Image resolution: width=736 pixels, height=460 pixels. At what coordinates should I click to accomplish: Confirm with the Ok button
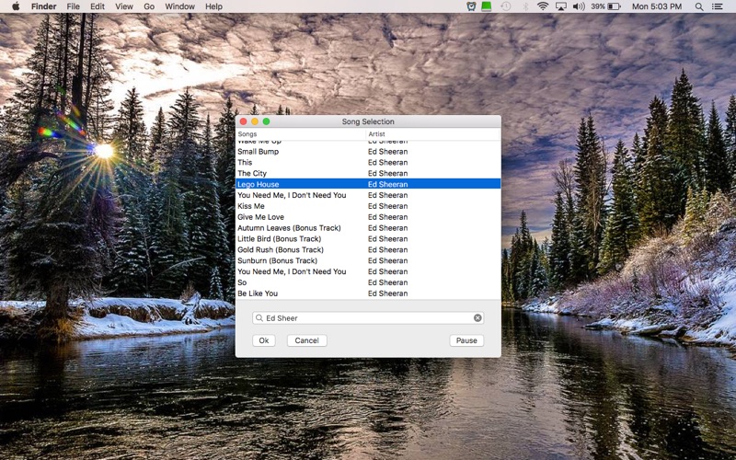pyautogui.click(x=264, y=340)
